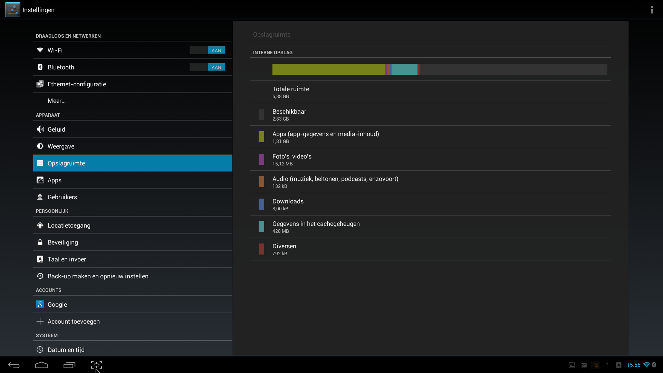Tap Gegevens in het cachegeheugen entry
Image resolution: width=663 pixels, height=373 pixels.
pyautogui.click(x=430, y=227)
